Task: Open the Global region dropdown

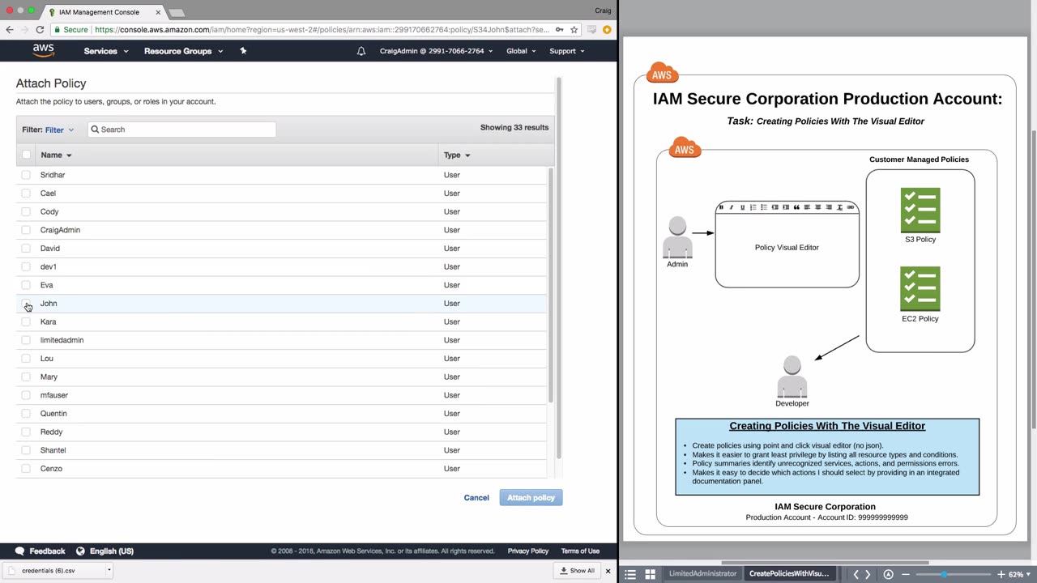Action: click(521, 51)
